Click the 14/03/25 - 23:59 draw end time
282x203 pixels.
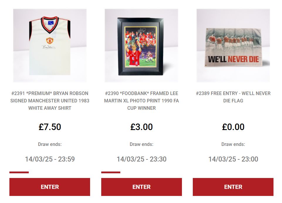point(50,159)
